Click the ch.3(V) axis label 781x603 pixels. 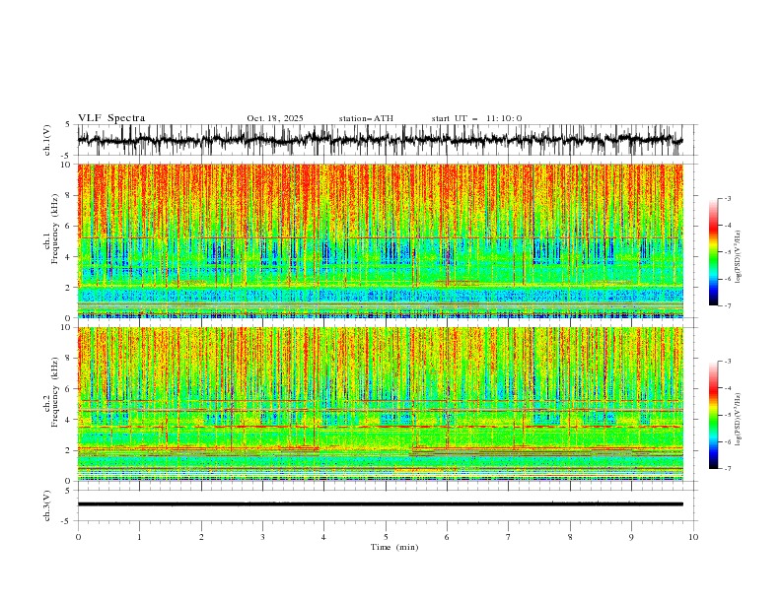pos(47,505)
